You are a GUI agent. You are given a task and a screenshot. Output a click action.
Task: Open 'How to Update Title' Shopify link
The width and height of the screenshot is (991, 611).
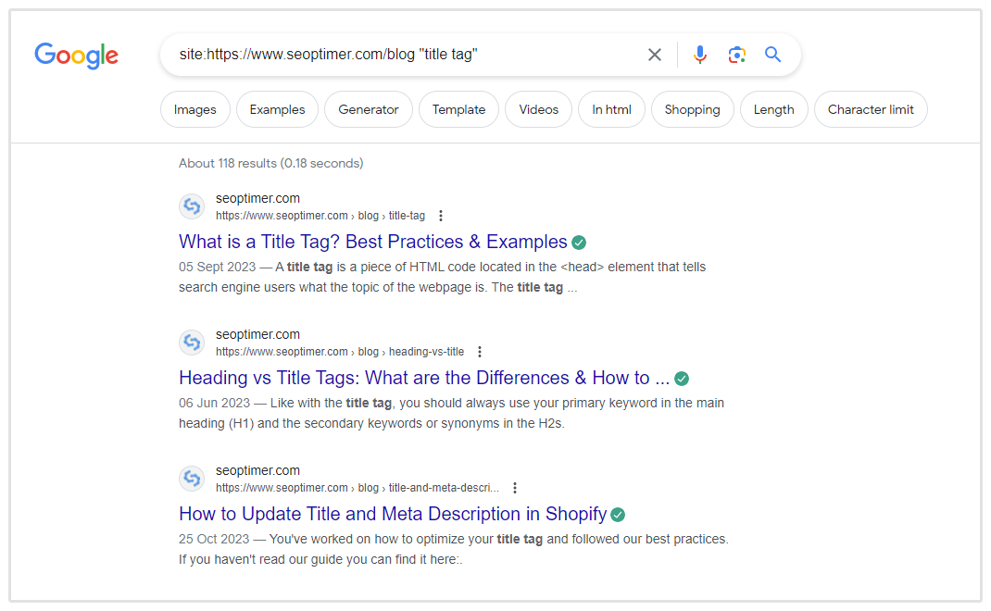[x=393, y=515]
